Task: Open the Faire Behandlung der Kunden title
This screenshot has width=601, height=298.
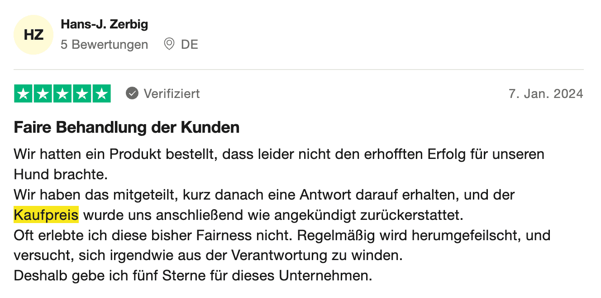Action: click(x=127, y=128)
